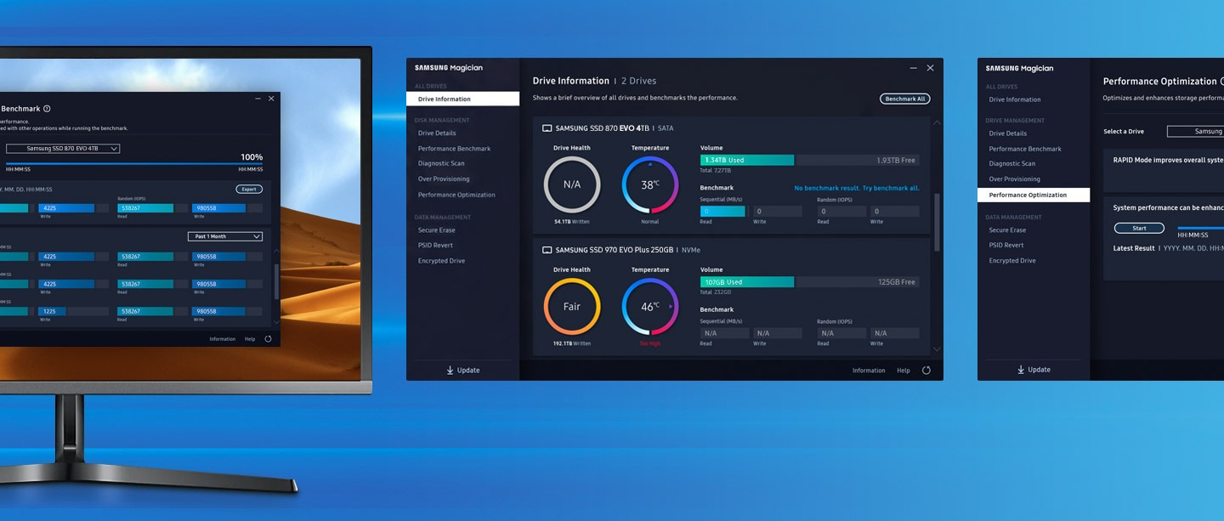The image size is (1224, 521).
Task: Click the drive icon next to Samsung SSD 970 EVO Plus
Action: pos(547,250)
